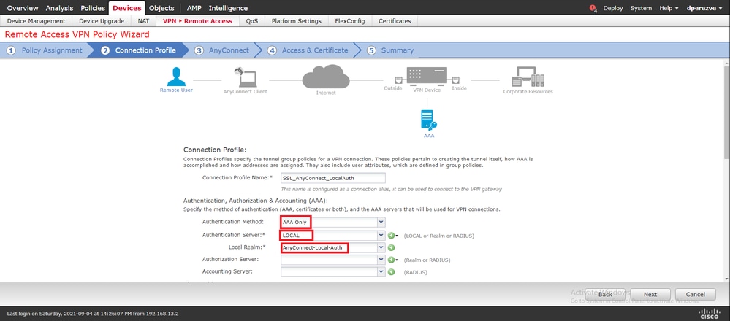Open the Help menu dropdown
This screenshot has height=321, width=730.
pos(669,8)
